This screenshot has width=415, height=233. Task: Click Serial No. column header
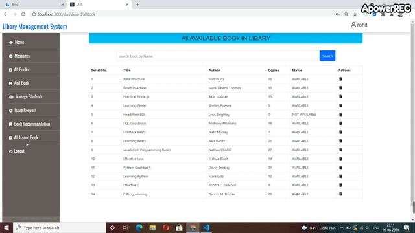tap(99, 71)
